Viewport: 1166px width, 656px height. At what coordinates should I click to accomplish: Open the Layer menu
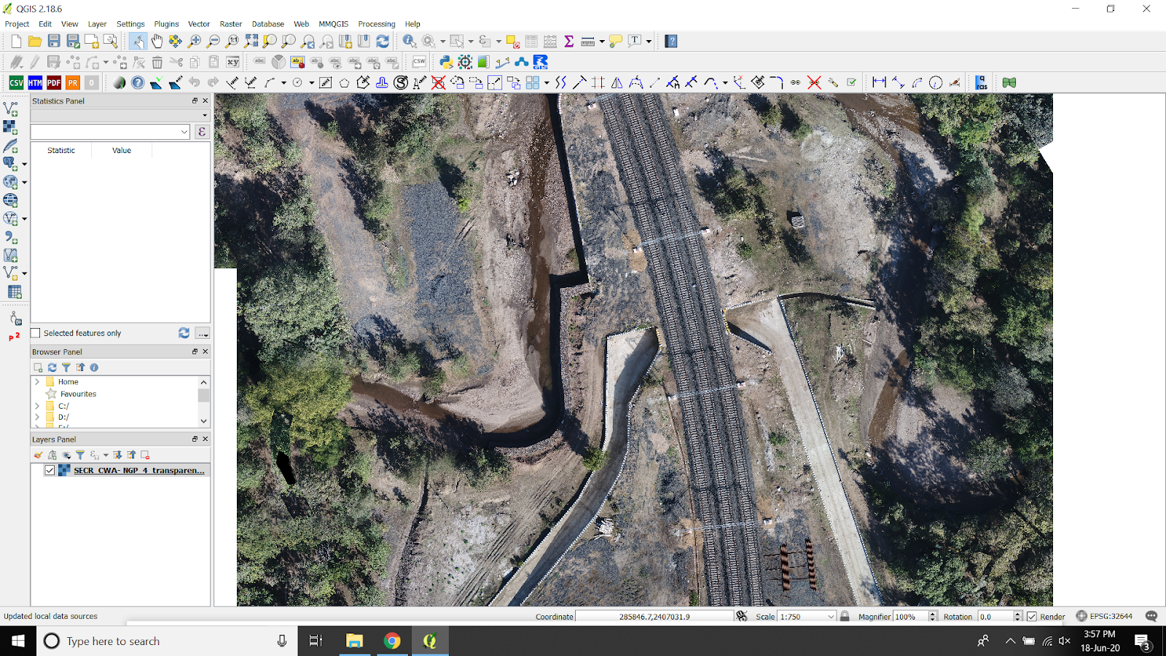[x=97, y=24]
